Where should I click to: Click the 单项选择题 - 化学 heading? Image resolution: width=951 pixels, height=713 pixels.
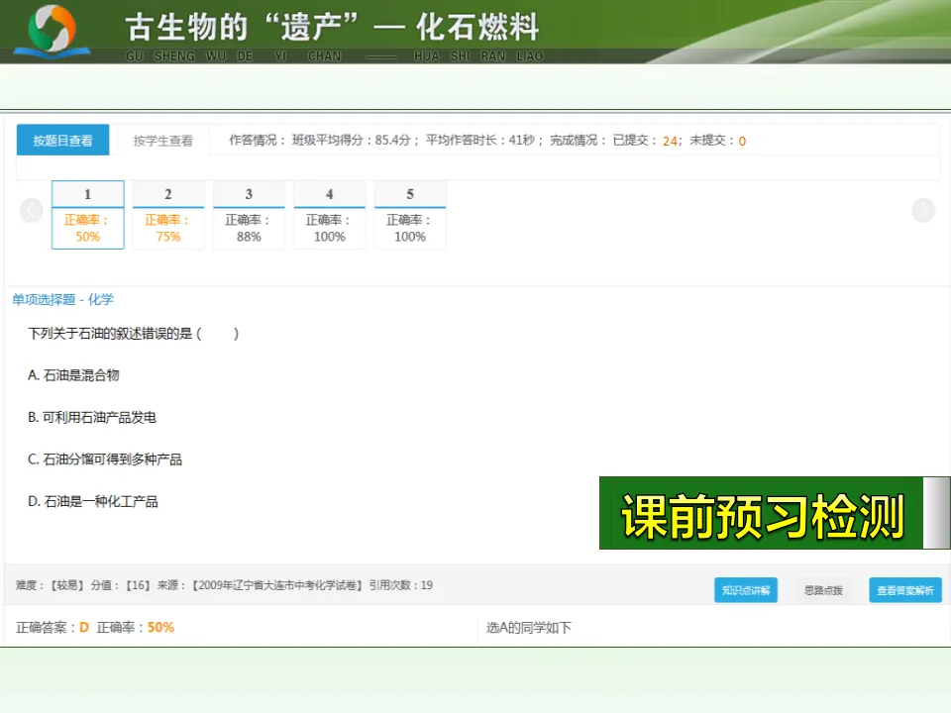63,299
